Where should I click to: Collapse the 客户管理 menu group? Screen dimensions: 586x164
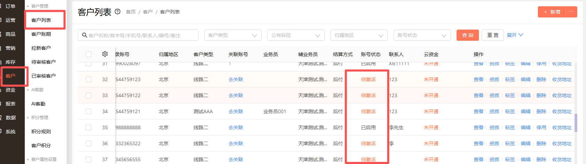pyautogui.click(x=40, y=6)
